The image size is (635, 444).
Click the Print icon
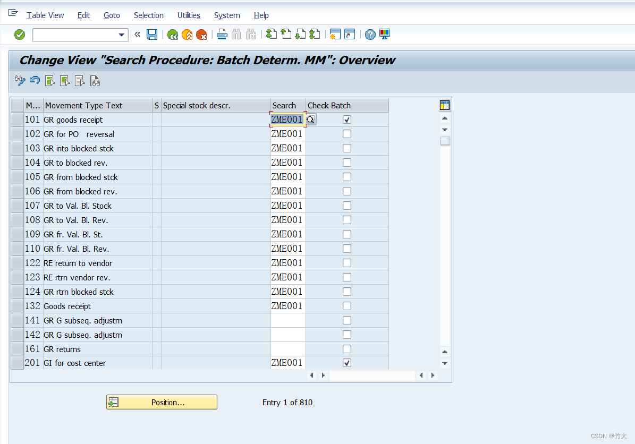(x=222, y=35)
